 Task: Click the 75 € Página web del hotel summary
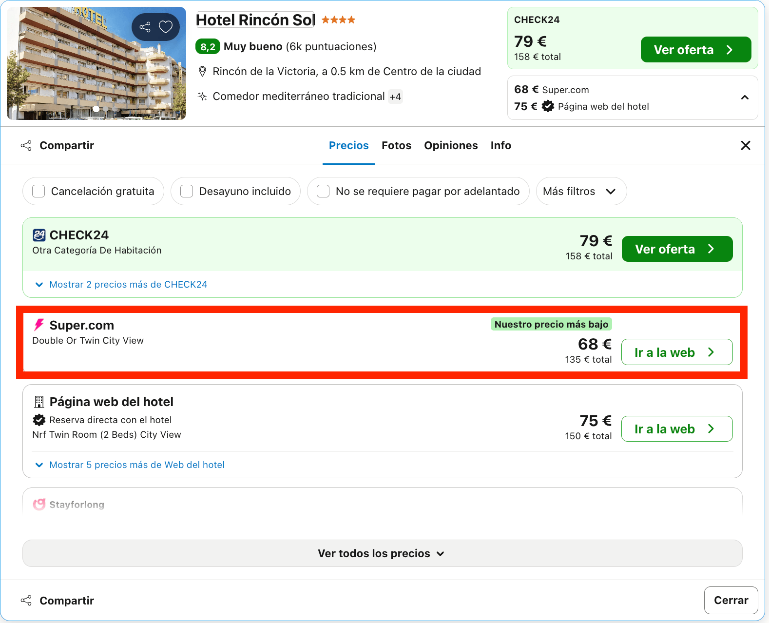click(581, 106)
